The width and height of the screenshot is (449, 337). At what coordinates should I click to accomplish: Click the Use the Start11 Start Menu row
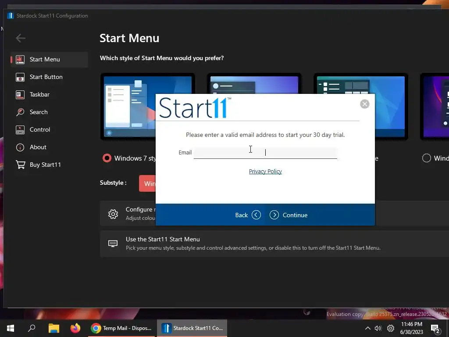274,244
